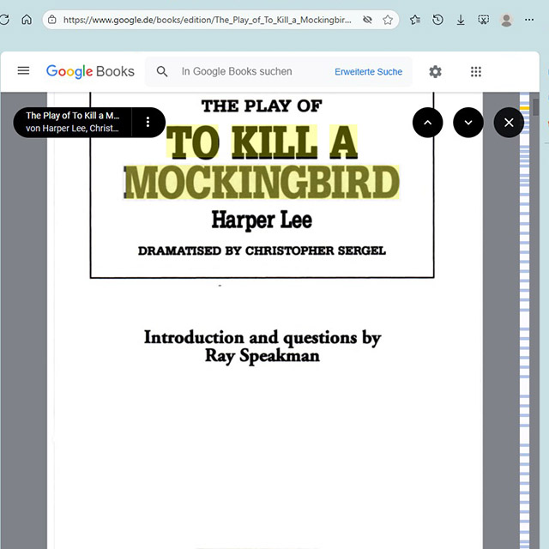Open browser settings and more menu

point(529,20)
